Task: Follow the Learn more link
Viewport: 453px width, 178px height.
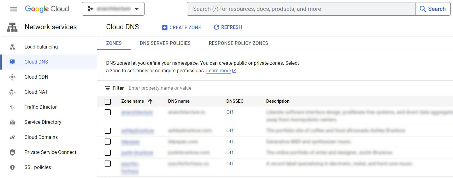Action: (x=219, y=71)
